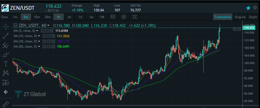The height and width of the screenshot is (108, 260).
Task: Select the trend line drawing tool
Action: coord(6,36)
